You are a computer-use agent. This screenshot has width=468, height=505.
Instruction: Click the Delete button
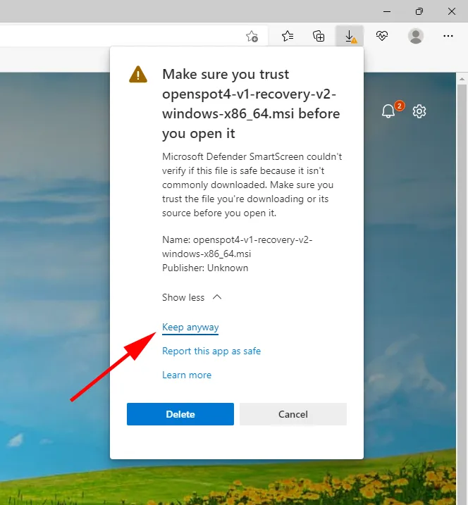[x=180, y=414]
